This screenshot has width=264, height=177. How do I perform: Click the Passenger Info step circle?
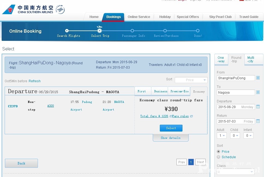point(132,30)
